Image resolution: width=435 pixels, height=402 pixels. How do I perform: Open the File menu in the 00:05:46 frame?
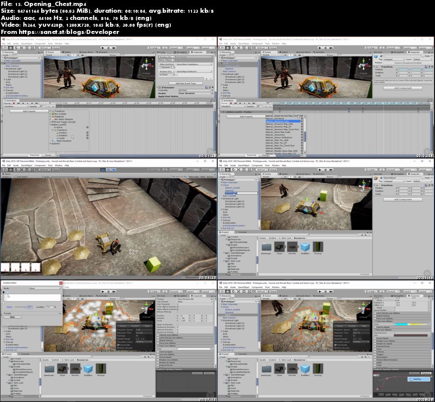pos(221,166)
